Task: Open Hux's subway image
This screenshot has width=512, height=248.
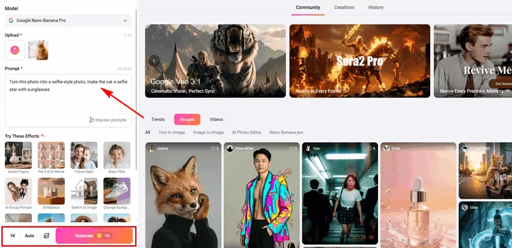Action: coord(340,193)
